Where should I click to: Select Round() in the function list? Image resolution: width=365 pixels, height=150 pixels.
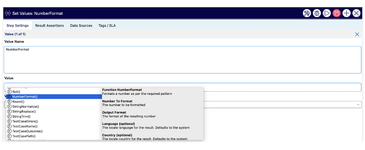coord(54,102)
